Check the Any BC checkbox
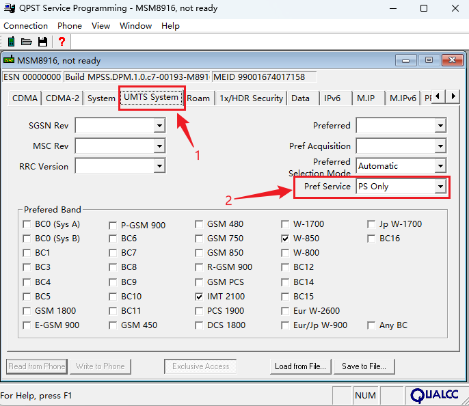 pyautogui.click(x=371, y=325)
